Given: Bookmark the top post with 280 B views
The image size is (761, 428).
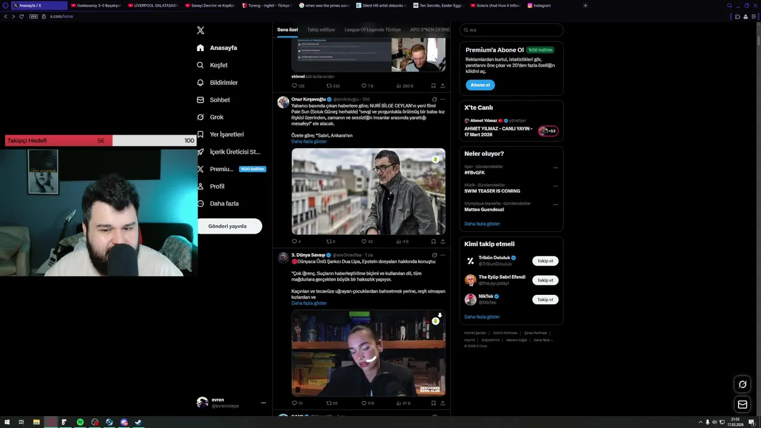Looking at the screenshot, I should (433, 86).
